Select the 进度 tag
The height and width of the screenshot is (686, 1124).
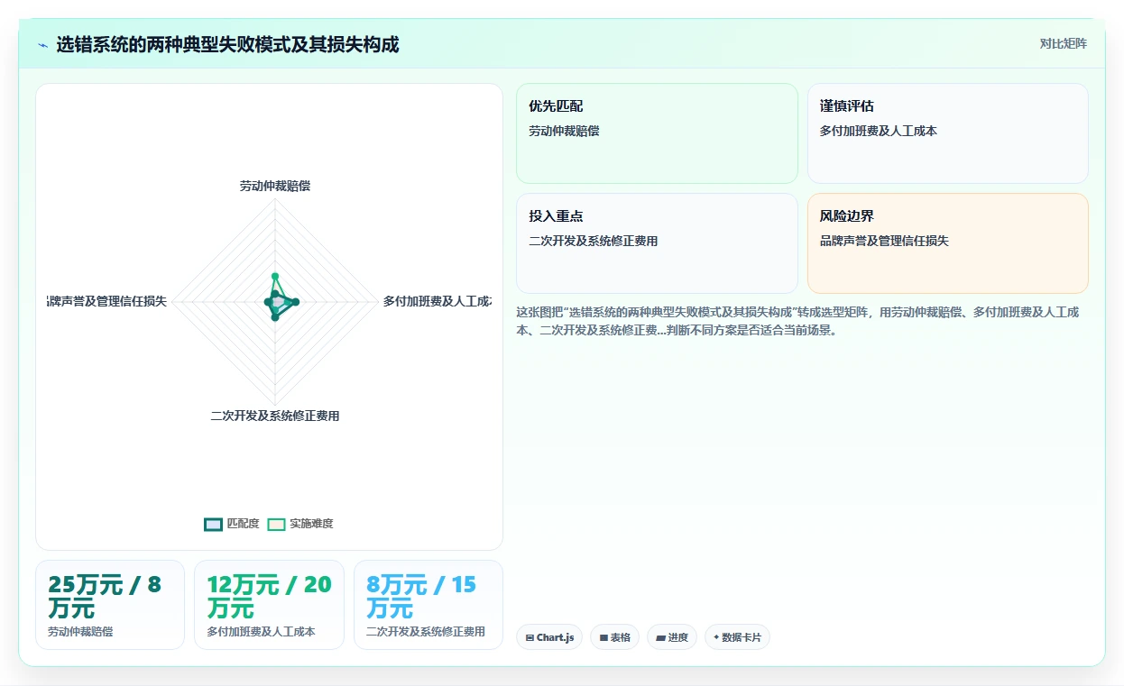[x=672, y=637]
